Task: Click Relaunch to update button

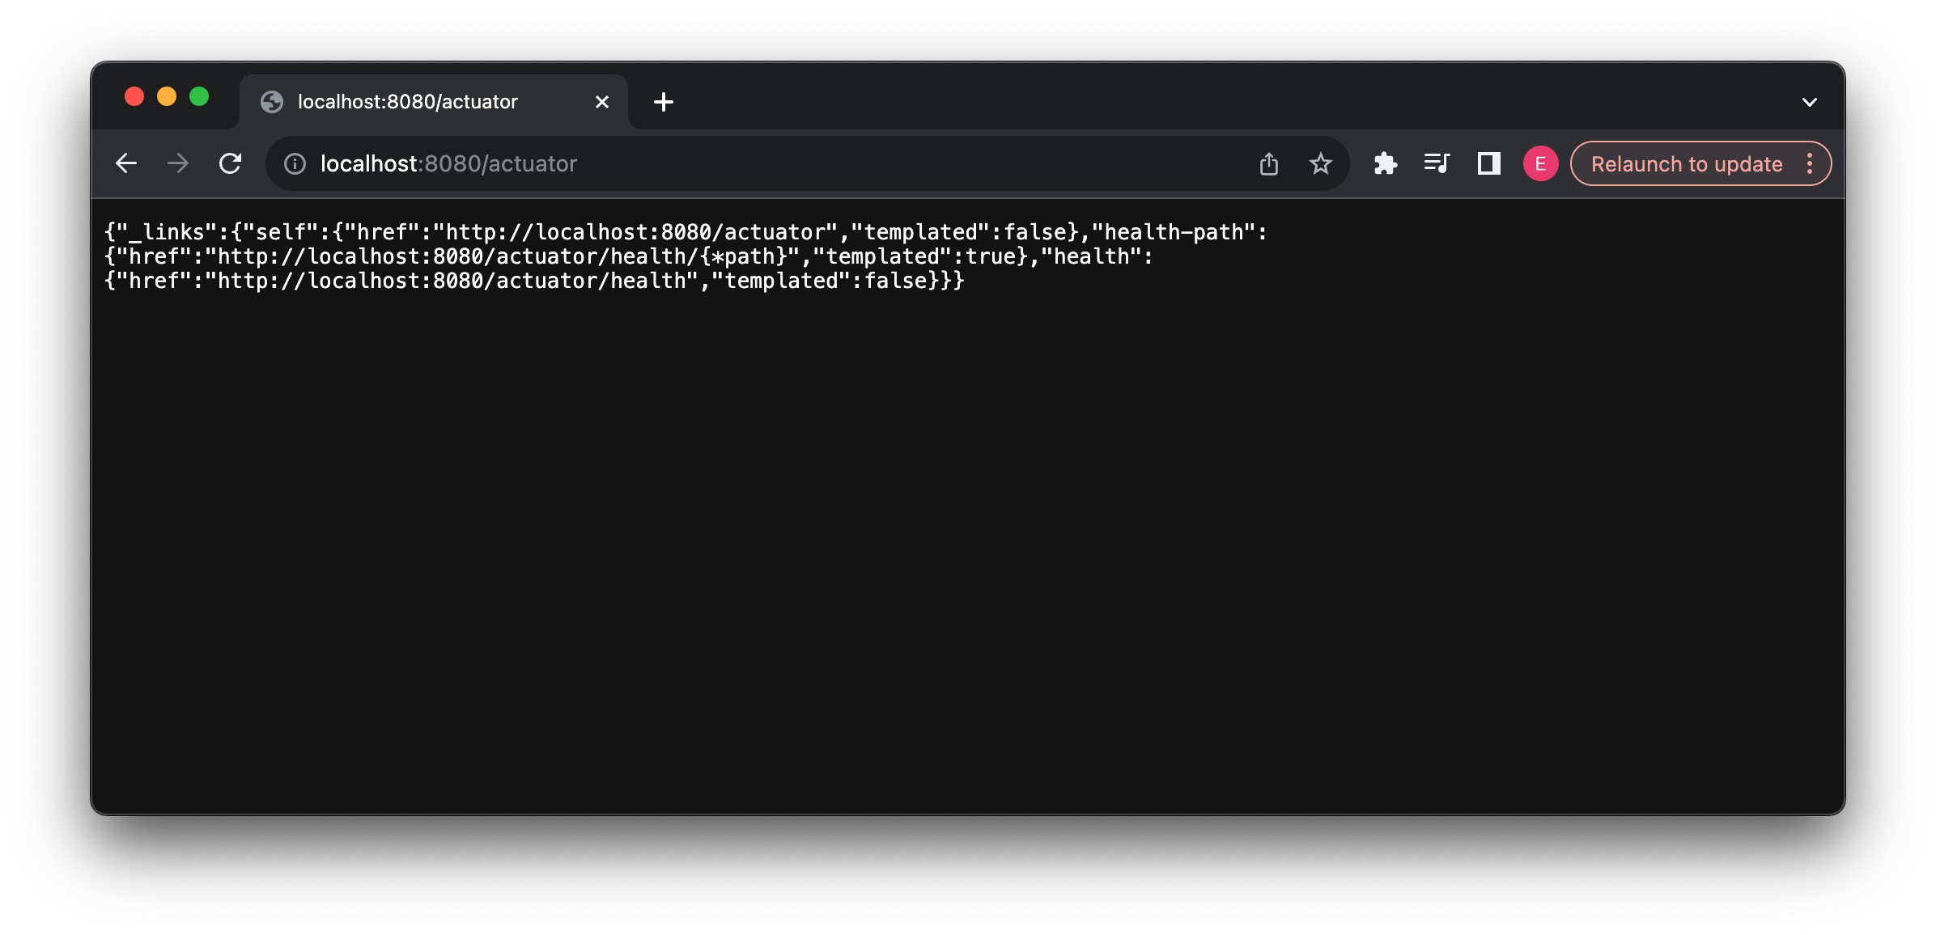Action: tap(1685, 164)
